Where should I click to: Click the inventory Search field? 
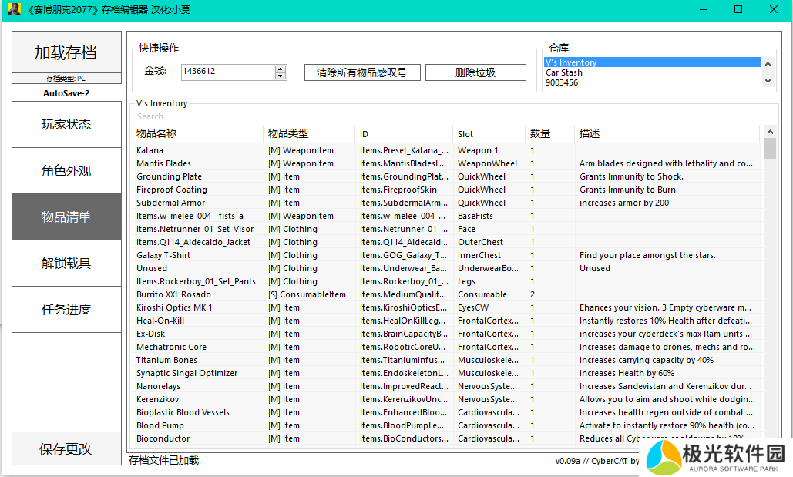pos(308,116)
